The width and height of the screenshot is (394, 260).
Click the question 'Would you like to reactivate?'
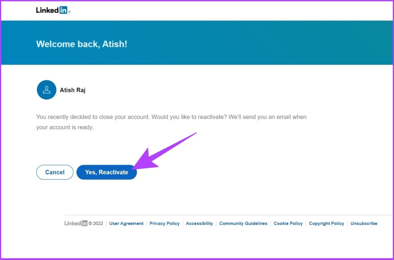click(x=189, y=117)
